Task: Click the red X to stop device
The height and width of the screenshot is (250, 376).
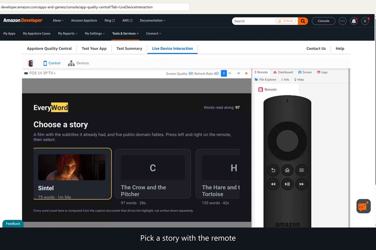Action: click(246, 73)
